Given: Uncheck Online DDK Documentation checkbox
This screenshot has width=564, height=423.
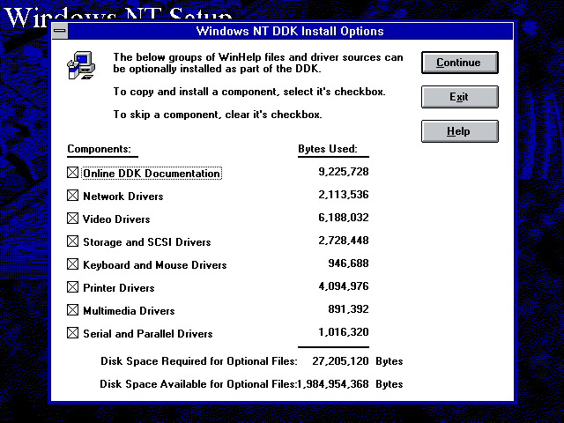Looking at the screenshot, I should tap(72, 173).
